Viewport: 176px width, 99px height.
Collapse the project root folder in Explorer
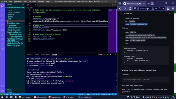click(15, 8)
